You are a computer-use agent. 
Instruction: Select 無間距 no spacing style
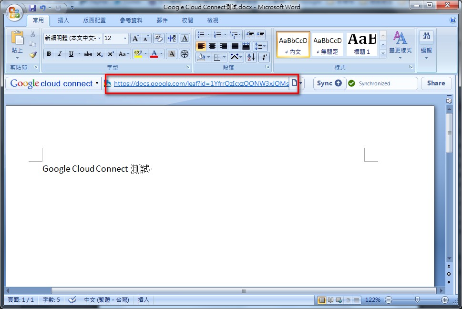coord(328,44)
